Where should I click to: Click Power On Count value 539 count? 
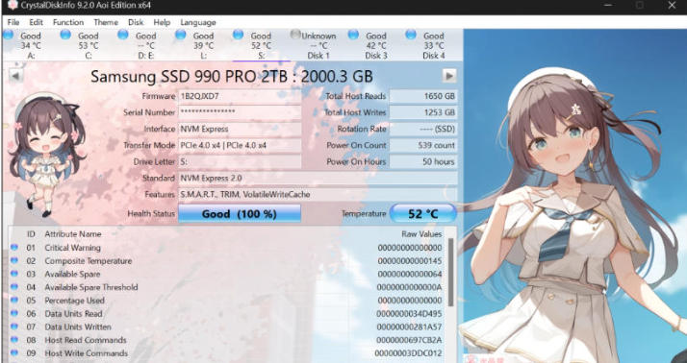tap(423, 145)
